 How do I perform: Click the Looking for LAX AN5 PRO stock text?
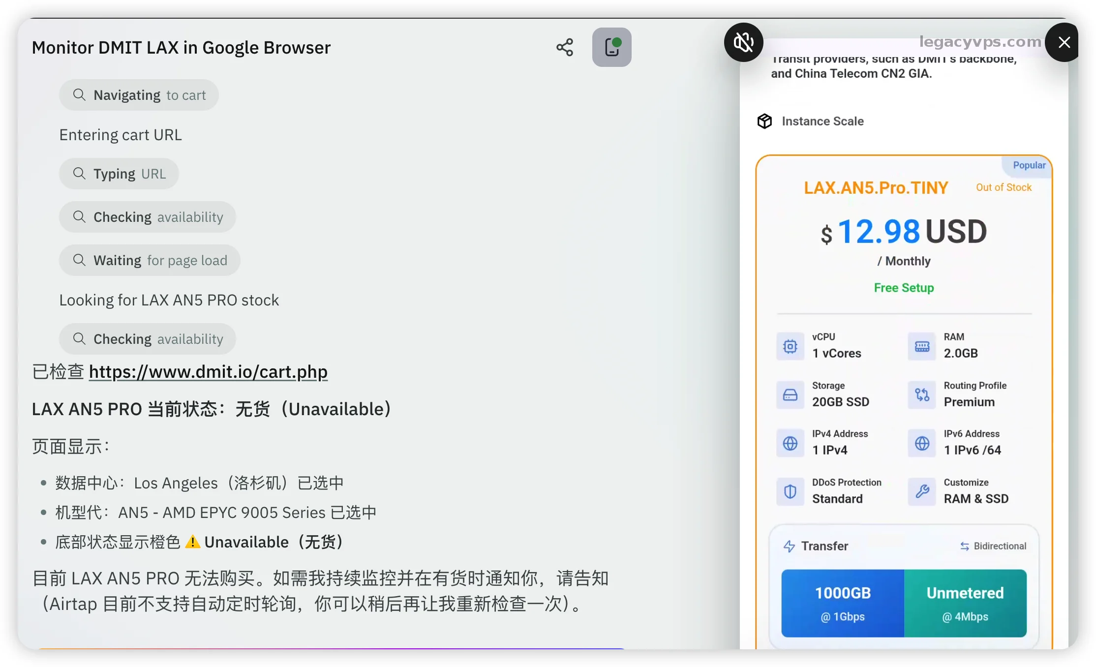click(169, 300)
